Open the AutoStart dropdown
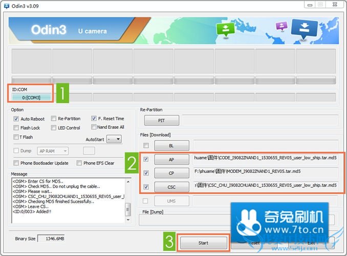 114,139
